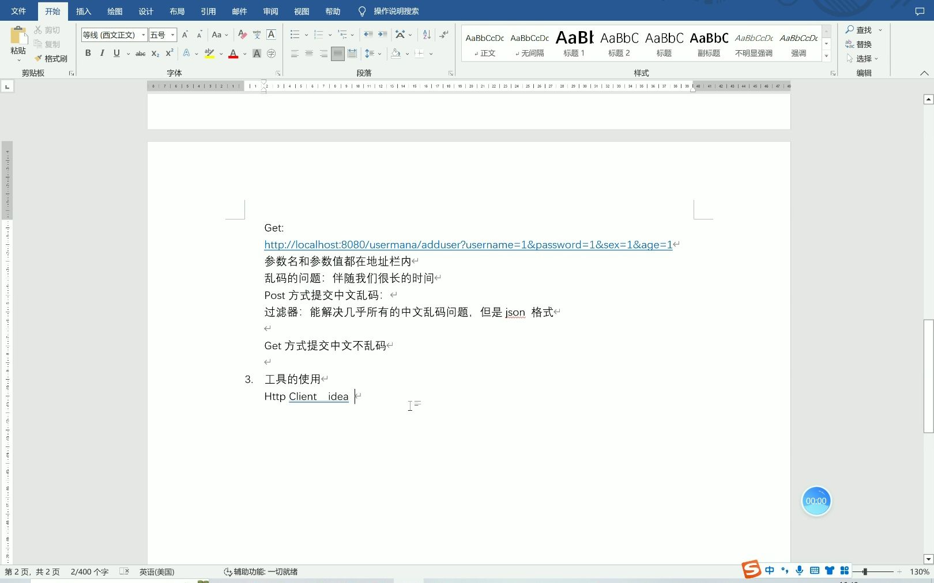The width and height of the screenshot is (934, 583).
Task: Apply paragraph shading bucket
Action: coord(396,54)
